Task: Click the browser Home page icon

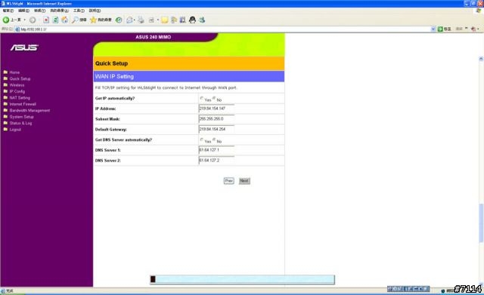Action: (64, 20)
